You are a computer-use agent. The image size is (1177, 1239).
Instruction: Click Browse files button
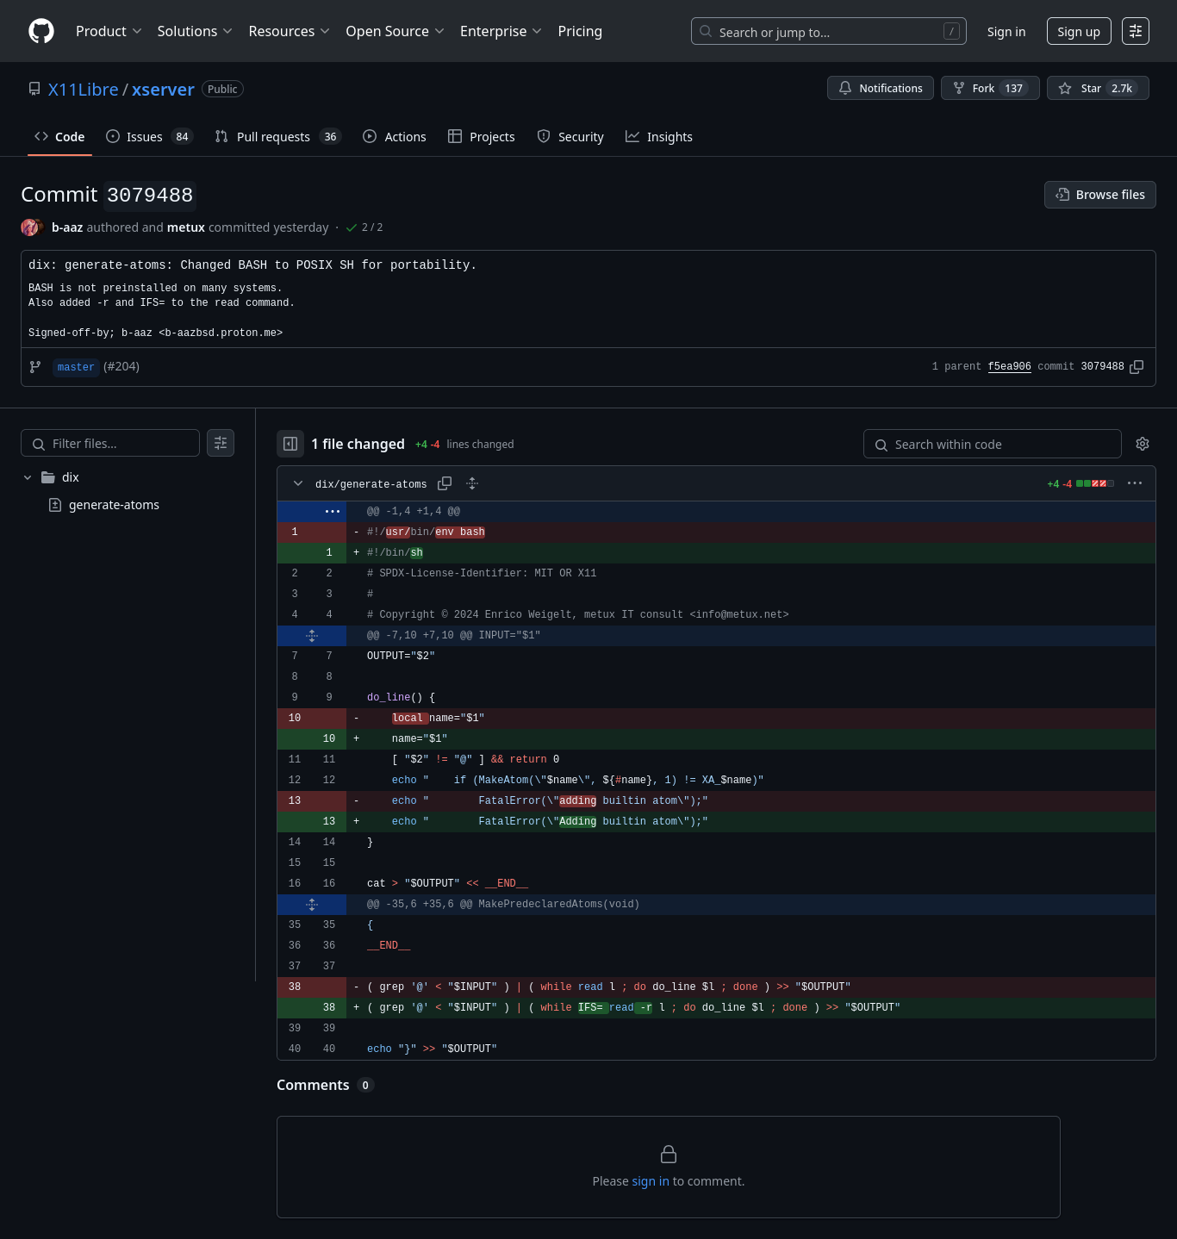pos(1100,195)
